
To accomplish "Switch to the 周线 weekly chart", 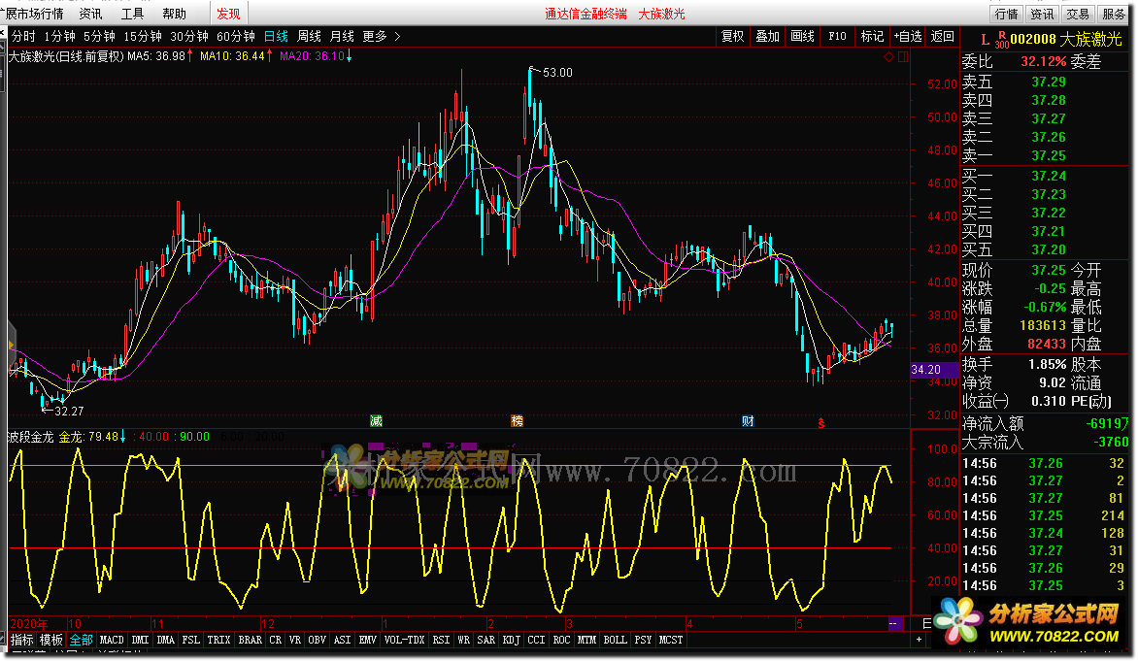I will 309,36.
